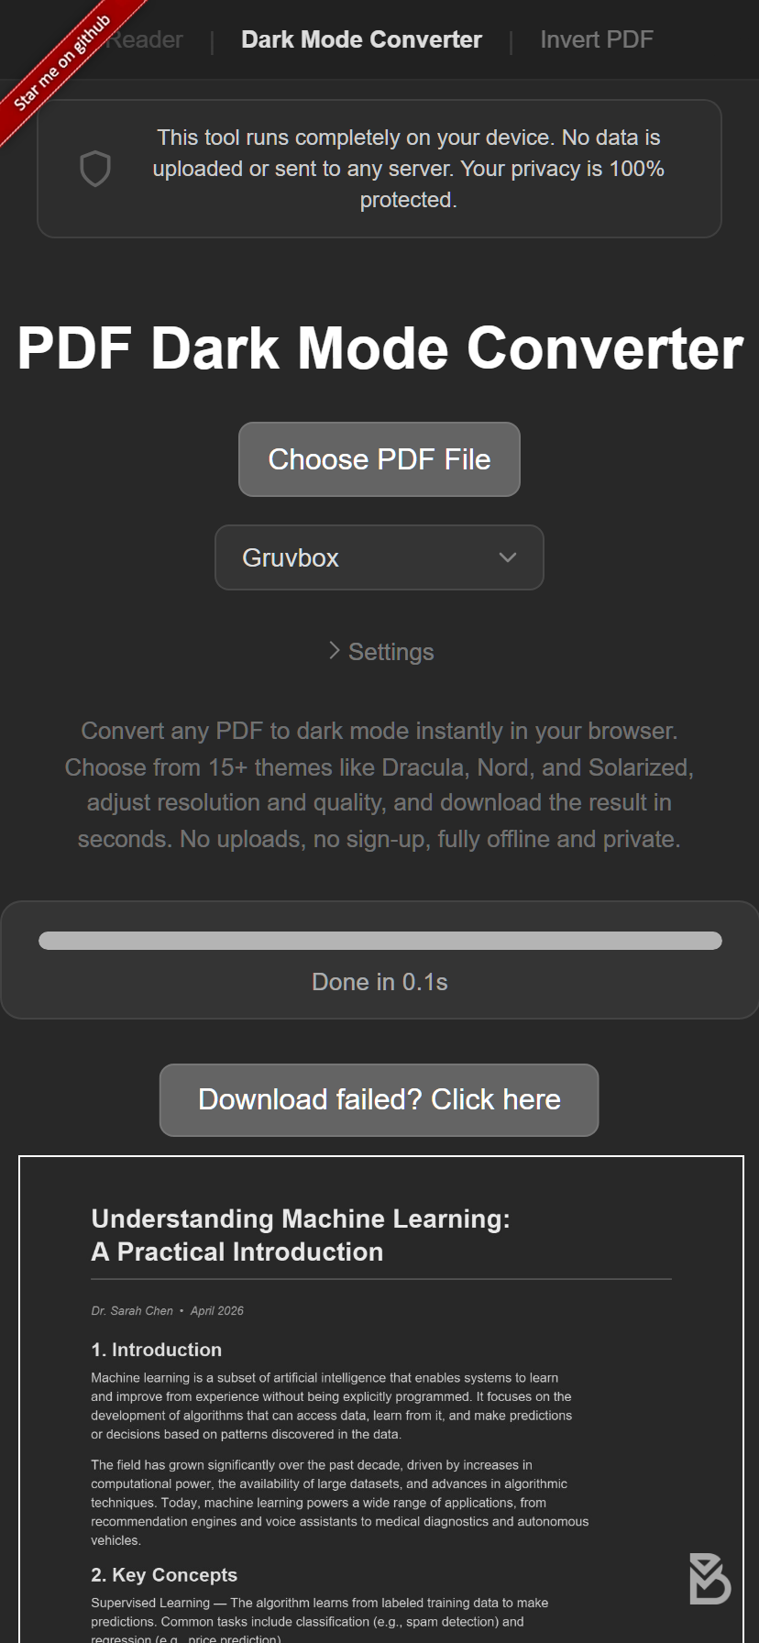The height and width of the screenshot is (1643, 759).
Task: Click the PDF Dark Mode Converter heading
Action: [x=379, y=348]
